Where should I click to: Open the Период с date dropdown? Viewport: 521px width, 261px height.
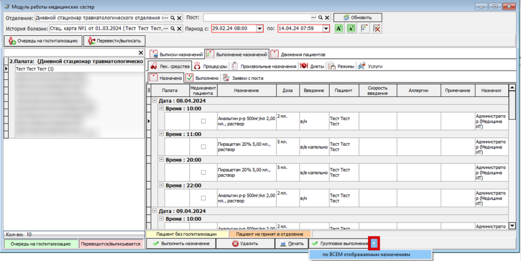pos(260,28)
